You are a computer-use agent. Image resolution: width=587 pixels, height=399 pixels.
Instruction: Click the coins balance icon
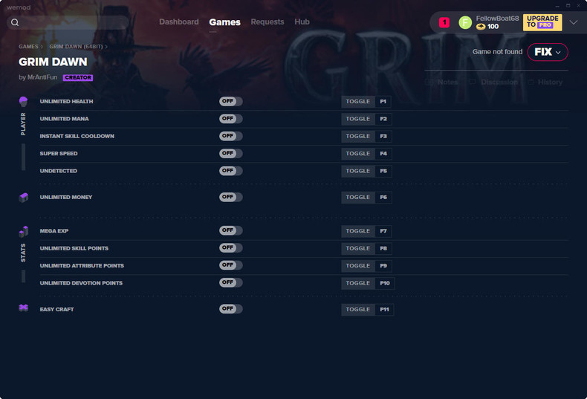click(x=481, y=27)
